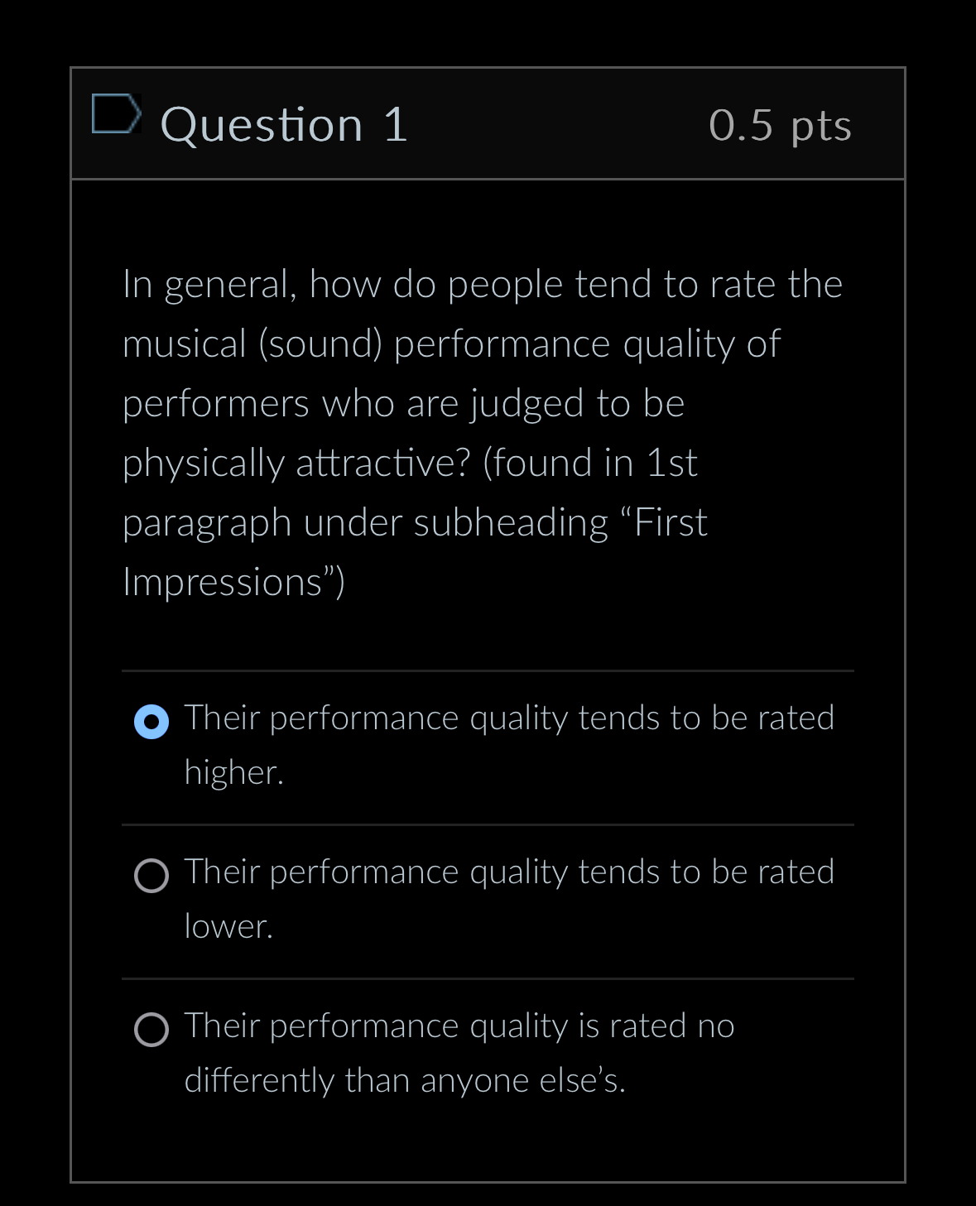Click the second answer's empty radio circle
Viewport: 976px width, 1206px height.
pos(150,876)
